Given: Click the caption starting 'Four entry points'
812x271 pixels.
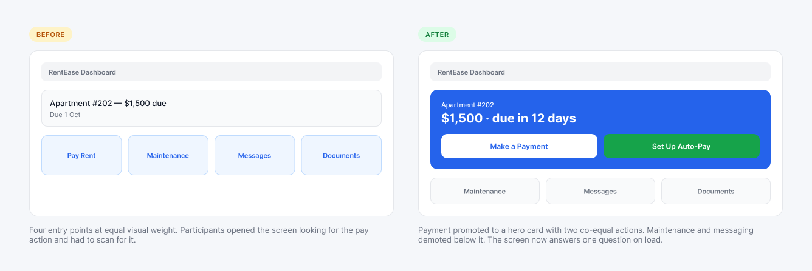Looking at the screenshot, I should click(199, 235).
